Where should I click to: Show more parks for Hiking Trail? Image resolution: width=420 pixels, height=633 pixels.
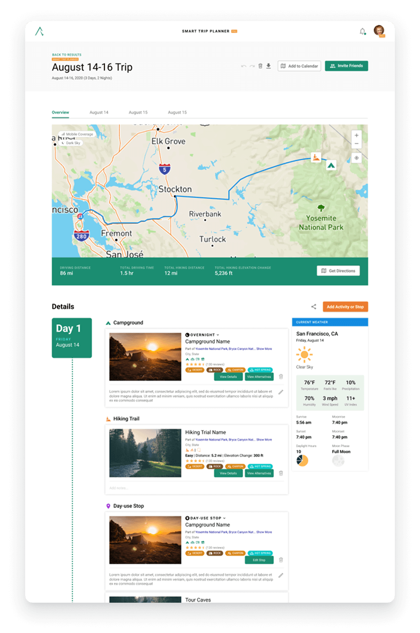(x=264, y=440)
